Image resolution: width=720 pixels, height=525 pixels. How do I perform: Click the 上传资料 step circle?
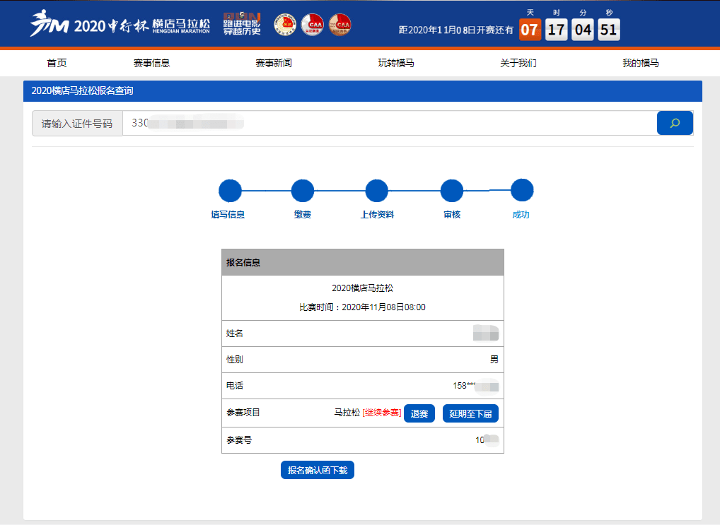click(376, 191)
